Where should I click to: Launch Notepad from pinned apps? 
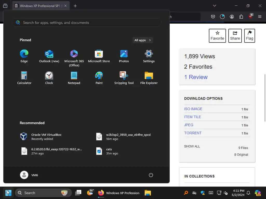(x=74, y=78)
